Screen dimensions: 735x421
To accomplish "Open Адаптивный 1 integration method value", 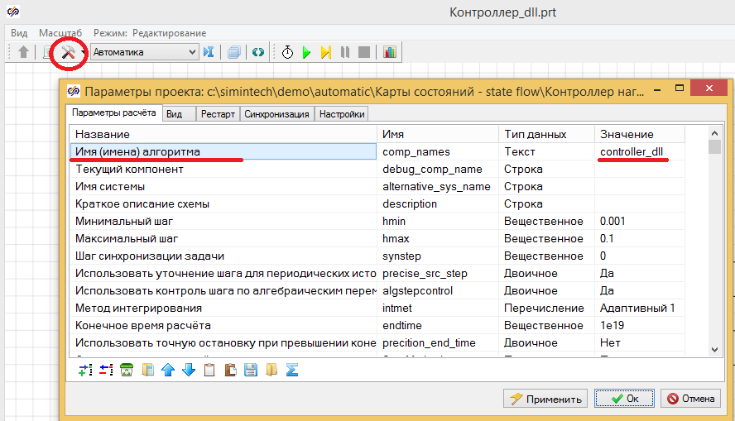I will (x=640, y=308).
